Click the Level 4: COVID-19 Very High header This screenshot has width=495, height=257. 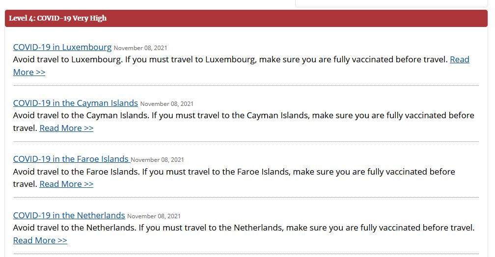(58, 19)
